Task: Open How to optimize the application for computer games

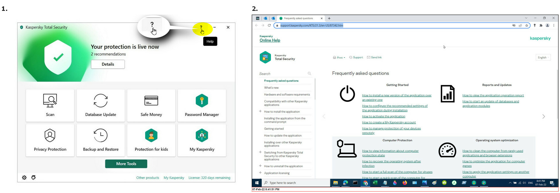Action: (494, 164)
